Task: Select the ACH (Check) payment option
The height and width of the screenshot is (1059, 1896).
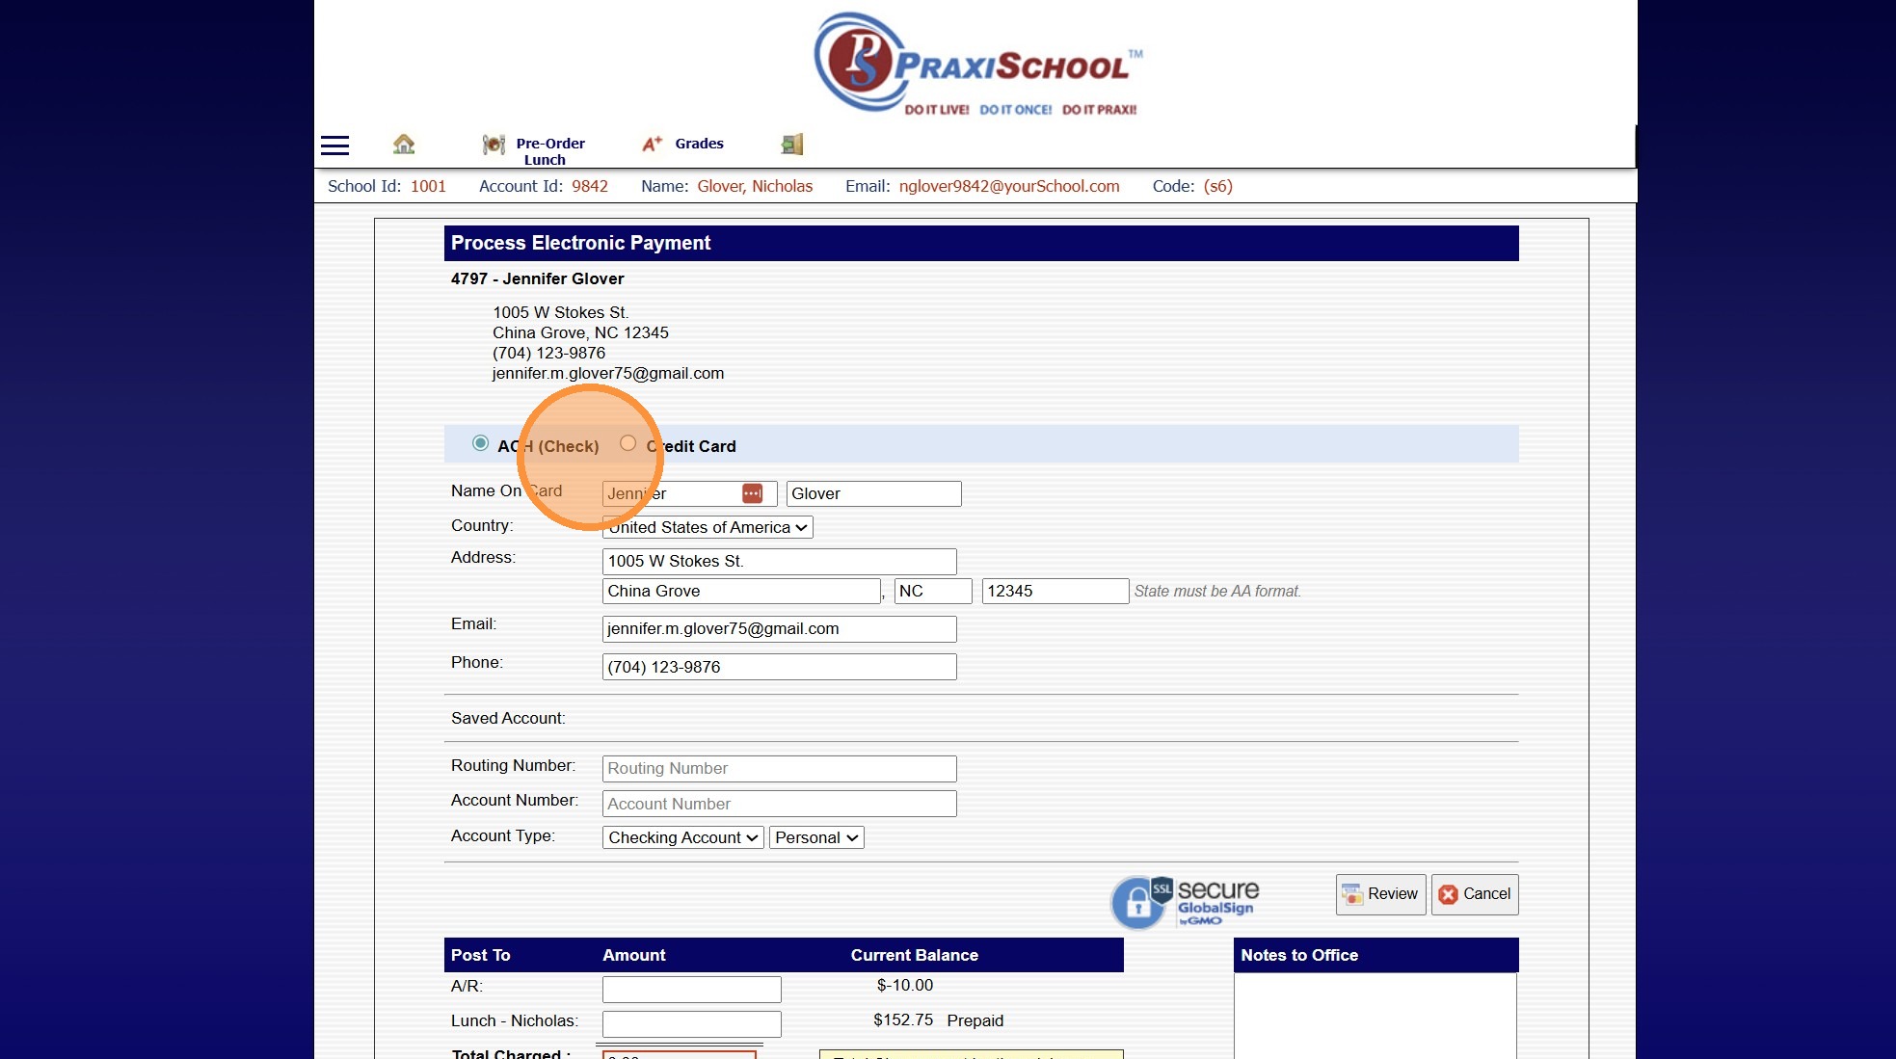Action: [x=480, y=443]
